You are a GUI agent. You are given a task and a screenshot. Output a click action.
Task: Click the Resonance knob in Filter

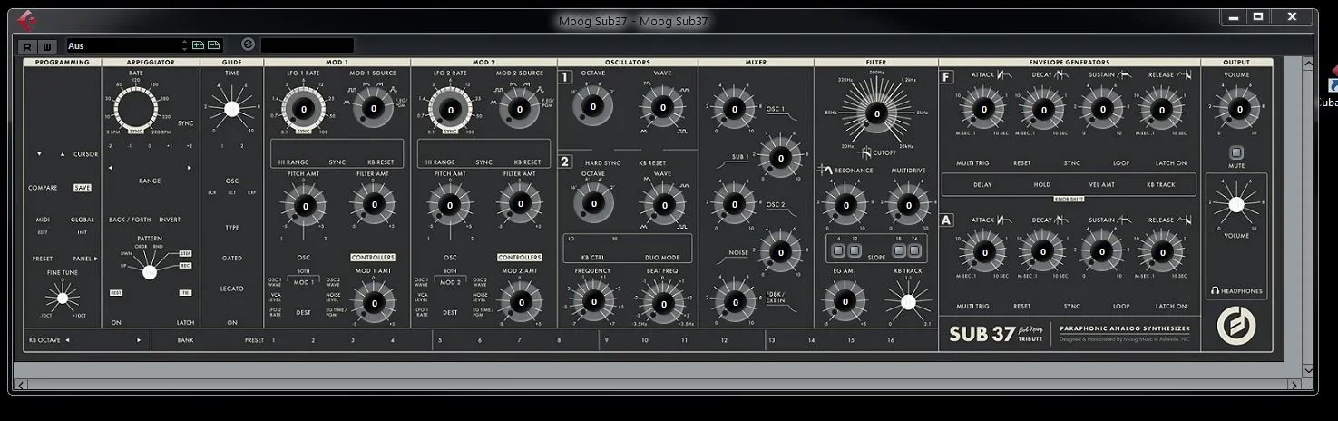pyautogui.click(x=845, y=205)
